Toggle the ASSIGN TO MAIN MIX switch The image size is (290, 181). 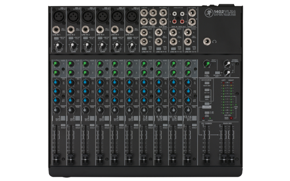point(207,104)
